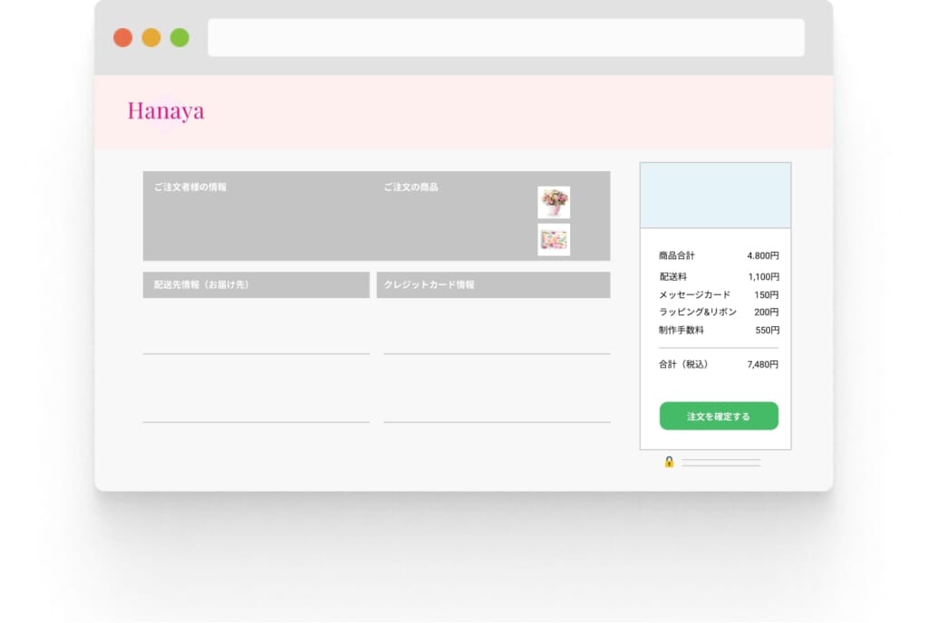Click the red close window dot
This screenshot has width=928, height=623.
click(x=122, y=37)
